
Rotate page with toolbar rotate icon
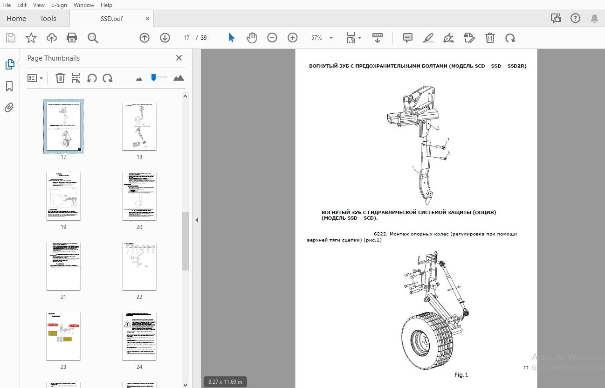coord(510,38)
